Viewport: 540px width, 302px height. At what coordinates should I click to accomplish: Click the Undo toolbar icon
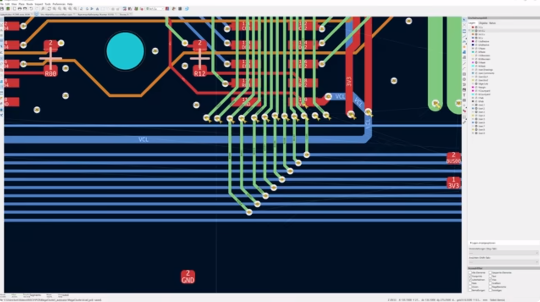point(31,8)
